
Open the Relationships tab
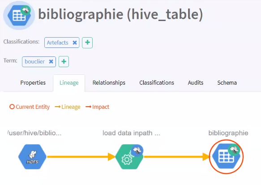109,83
